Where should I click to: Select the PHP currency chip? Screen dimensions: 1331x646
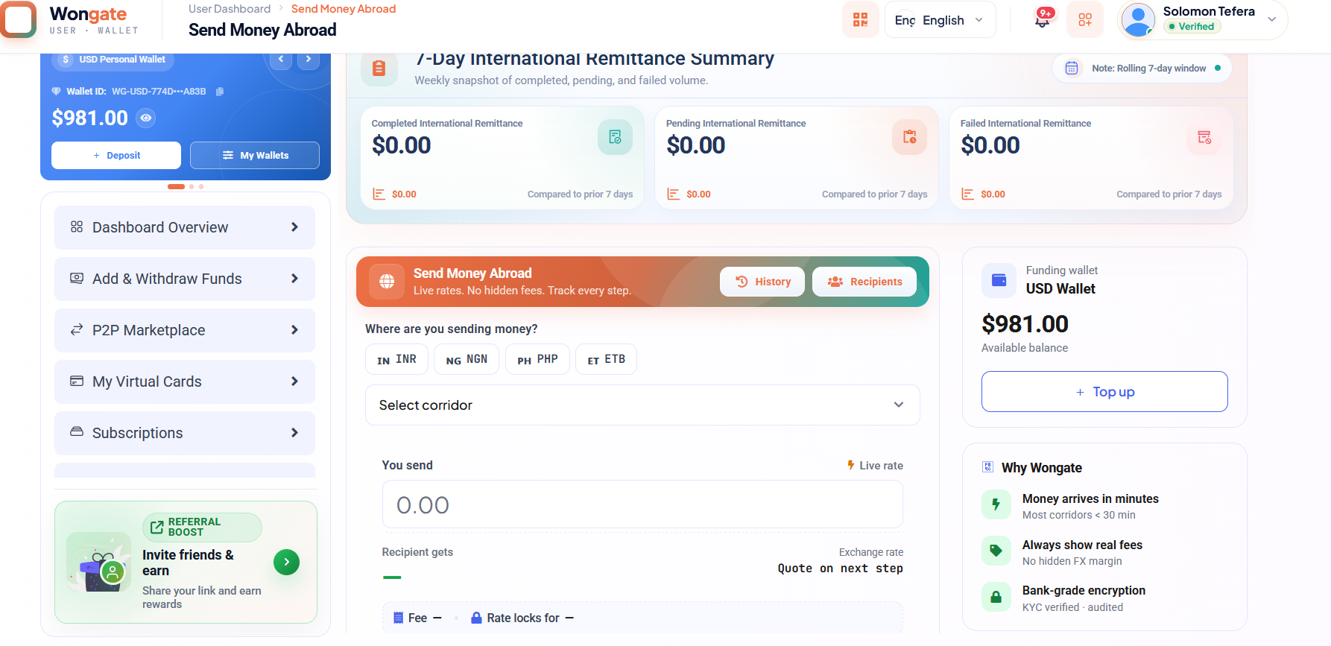coord(537,359)
